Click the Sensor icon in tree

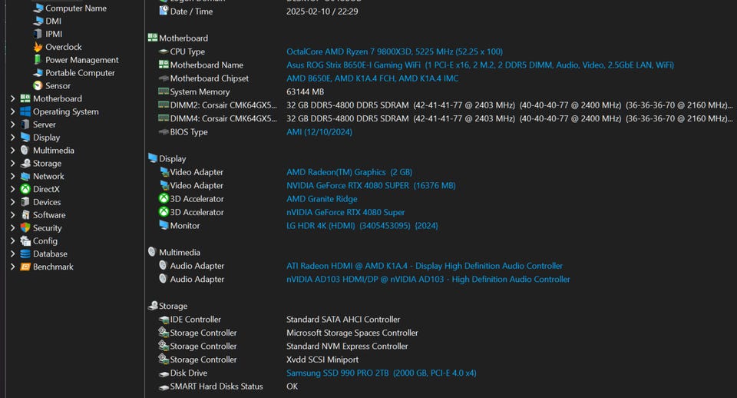[x=38, y=85]
